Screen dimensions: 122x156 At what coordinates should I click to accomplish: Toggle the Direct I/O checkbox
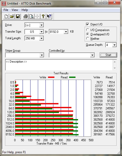pyautogui.click(x=87, y=24)
